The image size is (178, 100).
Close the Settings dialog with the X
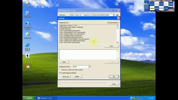click(x=118, y=18)
